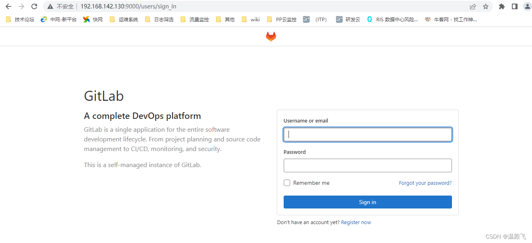The image size is (532, 243).
Task: Open the 技术论坛 bookmark folder
Action: tap(20, 19)
